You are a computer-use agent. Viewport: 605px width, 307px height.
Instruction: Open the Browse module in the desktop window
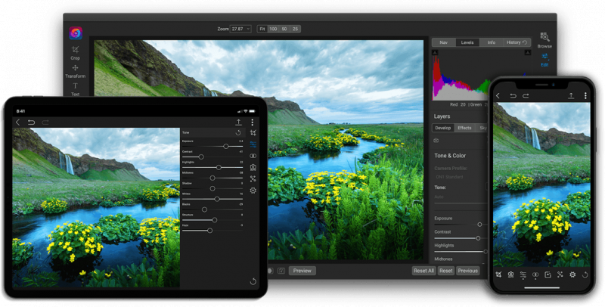(x=544, y=40)
